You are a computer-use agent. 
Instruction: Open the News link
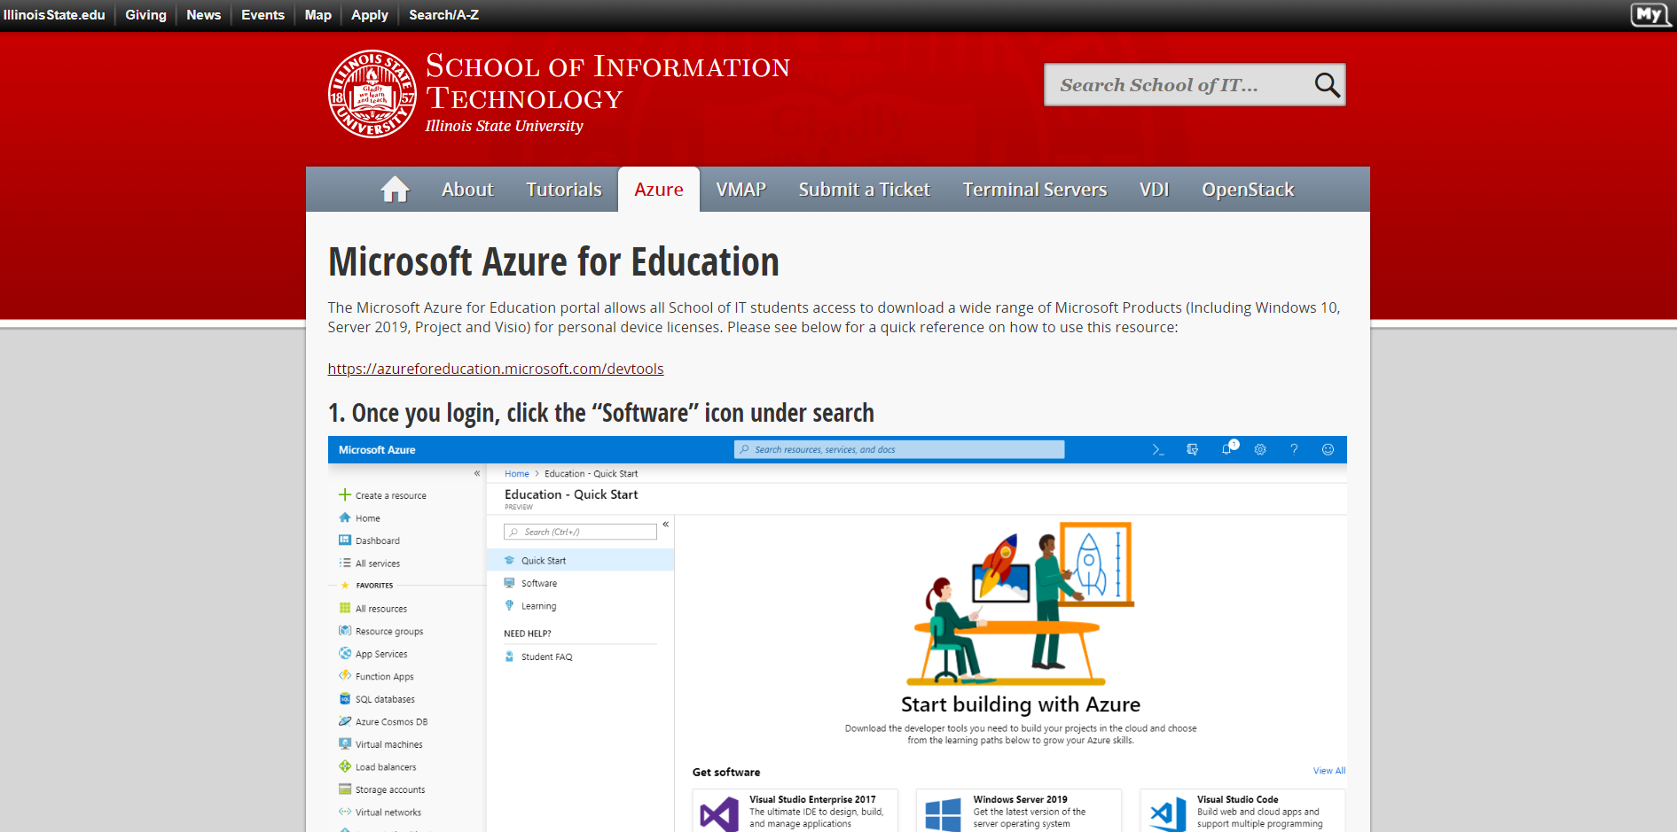tap(204, 15)
